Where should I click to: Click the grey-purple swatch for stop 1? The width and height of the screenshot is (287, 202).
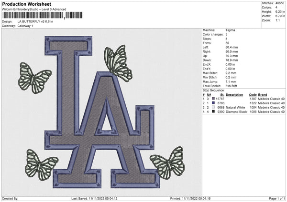pos(213,99)
